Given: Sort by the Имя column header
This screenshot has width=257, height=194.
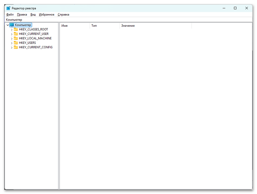Looking at the screenshot, I should [75, 26].
